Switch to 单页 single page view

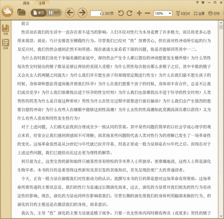coord(39,13)
